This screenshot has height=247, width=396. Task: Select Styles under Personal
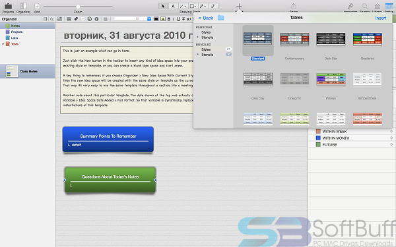click(x=206, y=32)
